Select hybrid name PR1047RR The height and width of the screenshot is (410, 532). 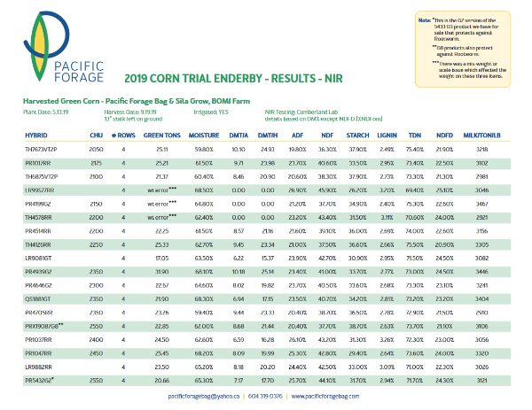click(38, 353)
